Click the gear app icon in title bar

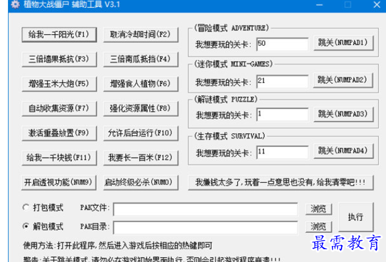[x=15, y=4]
